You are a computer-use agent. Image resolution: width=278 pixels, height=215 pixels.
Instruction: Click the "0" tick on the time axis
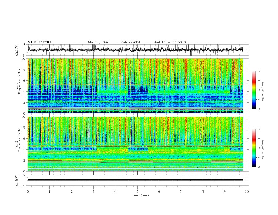(28, 191)
